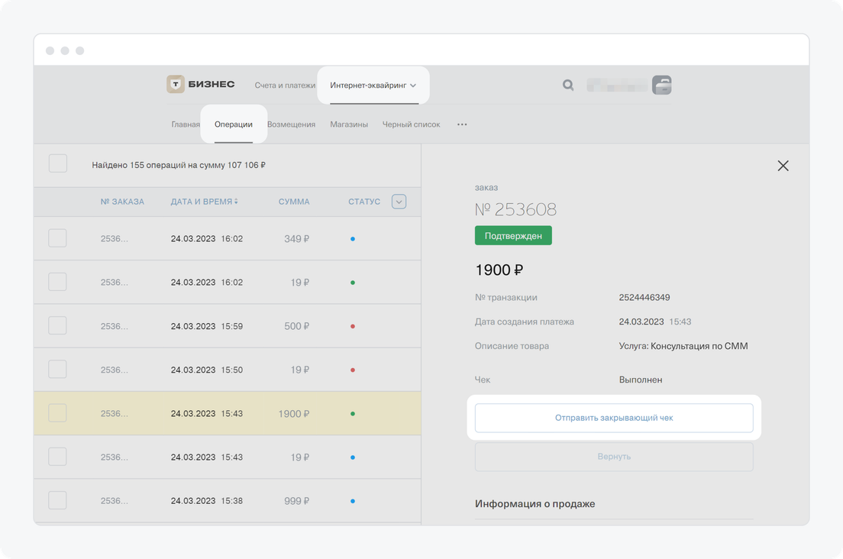Sort by Дата и время column
The width and height of the screenshot is (843, 559).
204,202
